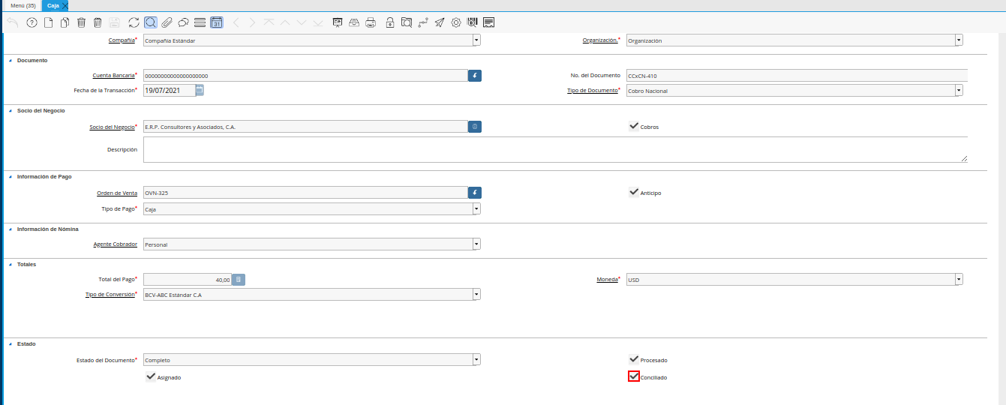Open the calculator beside Total del Pago
1006x405 pixels.
coord(238,280)
